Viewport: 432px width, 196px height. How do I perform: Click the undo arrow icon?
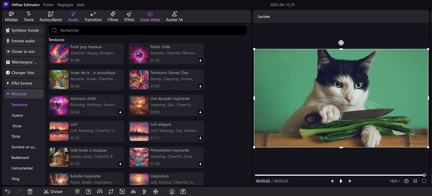click(x=8, y=191)
